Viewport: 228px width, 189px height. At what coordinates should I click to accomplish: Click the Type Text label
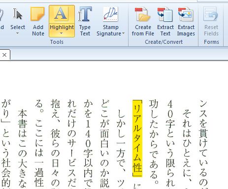(x=85, y=31)
